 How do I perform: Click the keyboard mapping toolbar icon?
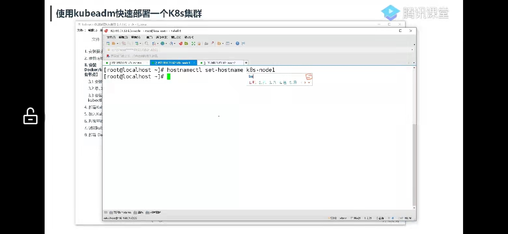click(206, 44)
